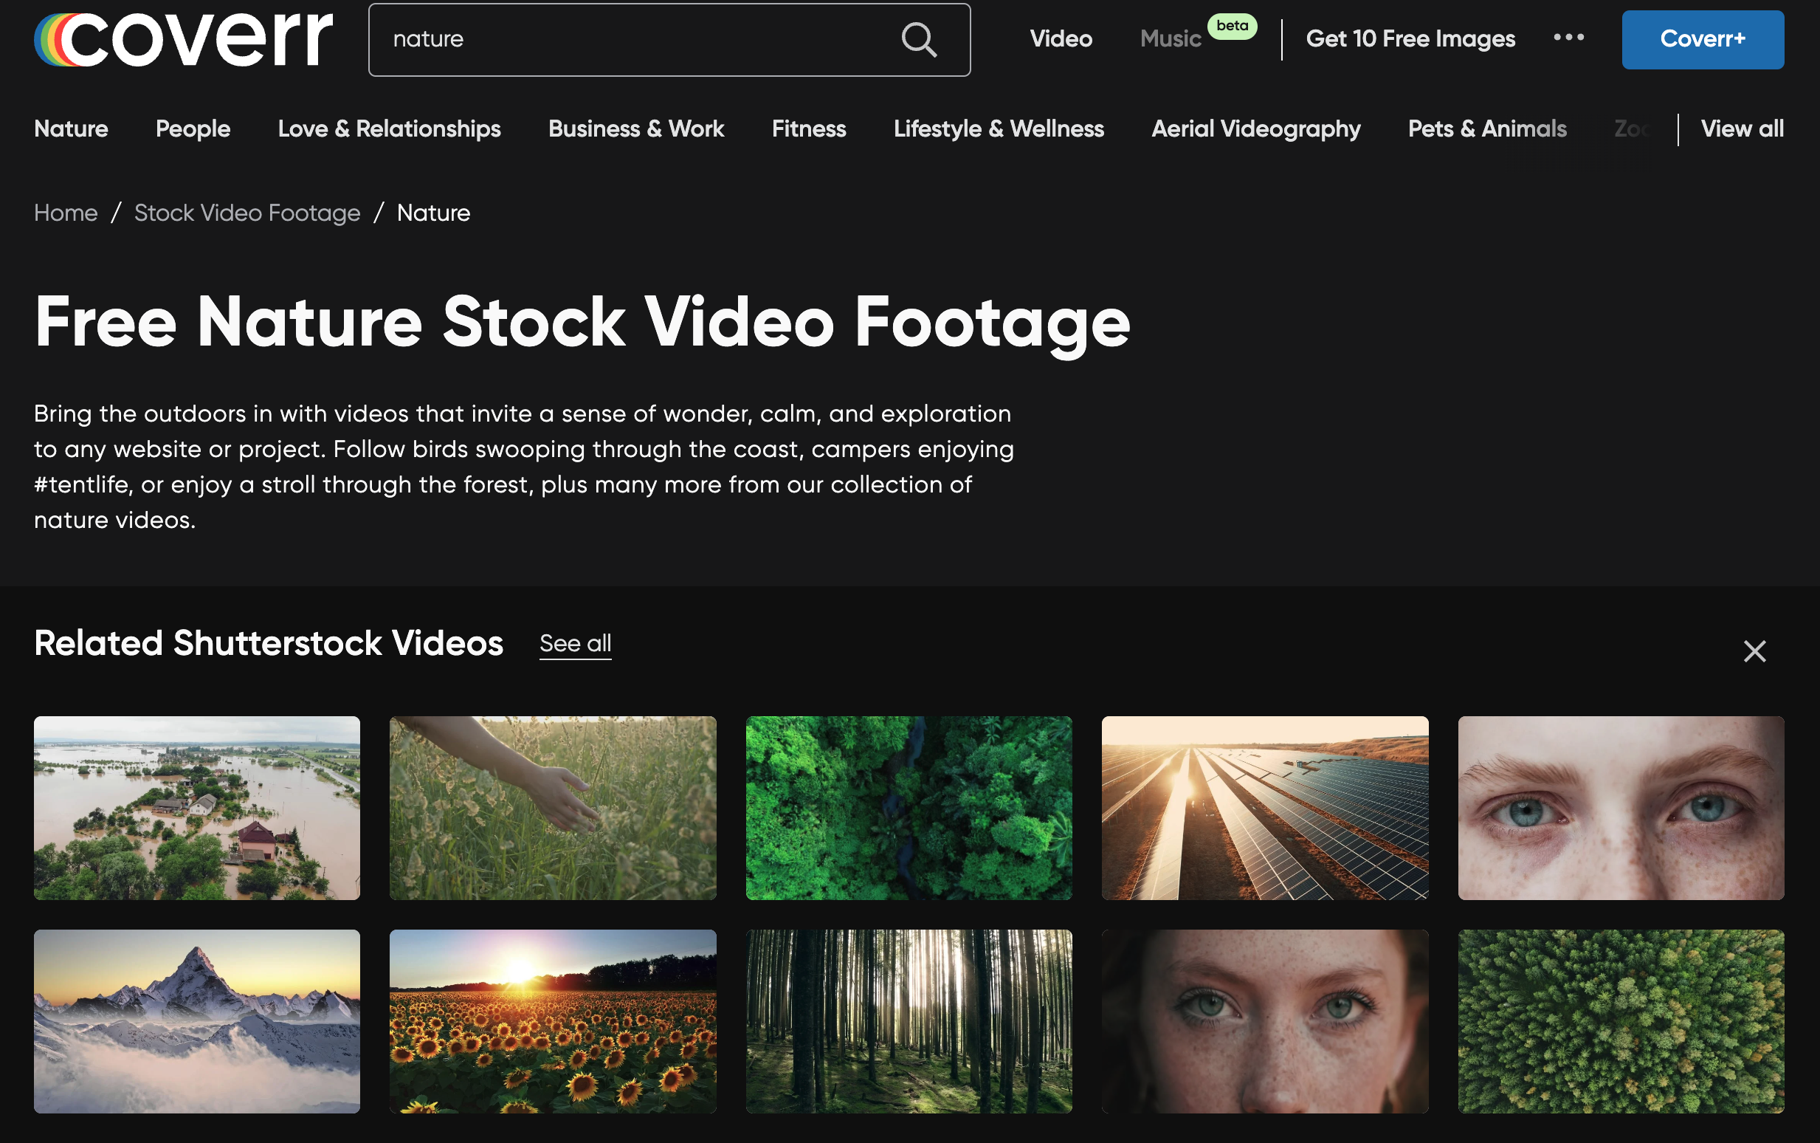This screenshot has height=1143, width=1820.
Task: Open the solar panels sunset thumbnail
Action: pos(1264,807)
